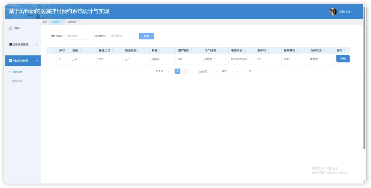Viewport: 371px width, 188px height.
Task: Click the home icon beside 首页 in sidebar
Action: (11, 28)
